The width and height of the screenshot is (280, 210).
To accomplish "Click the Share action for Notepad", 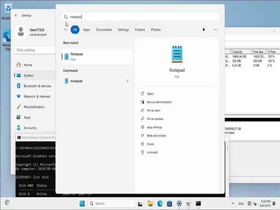I will click(150, 144).
